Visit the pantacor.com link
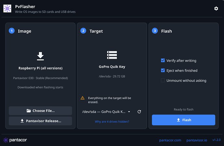Screen dimensions: 224x146 (x=170, y=140)
